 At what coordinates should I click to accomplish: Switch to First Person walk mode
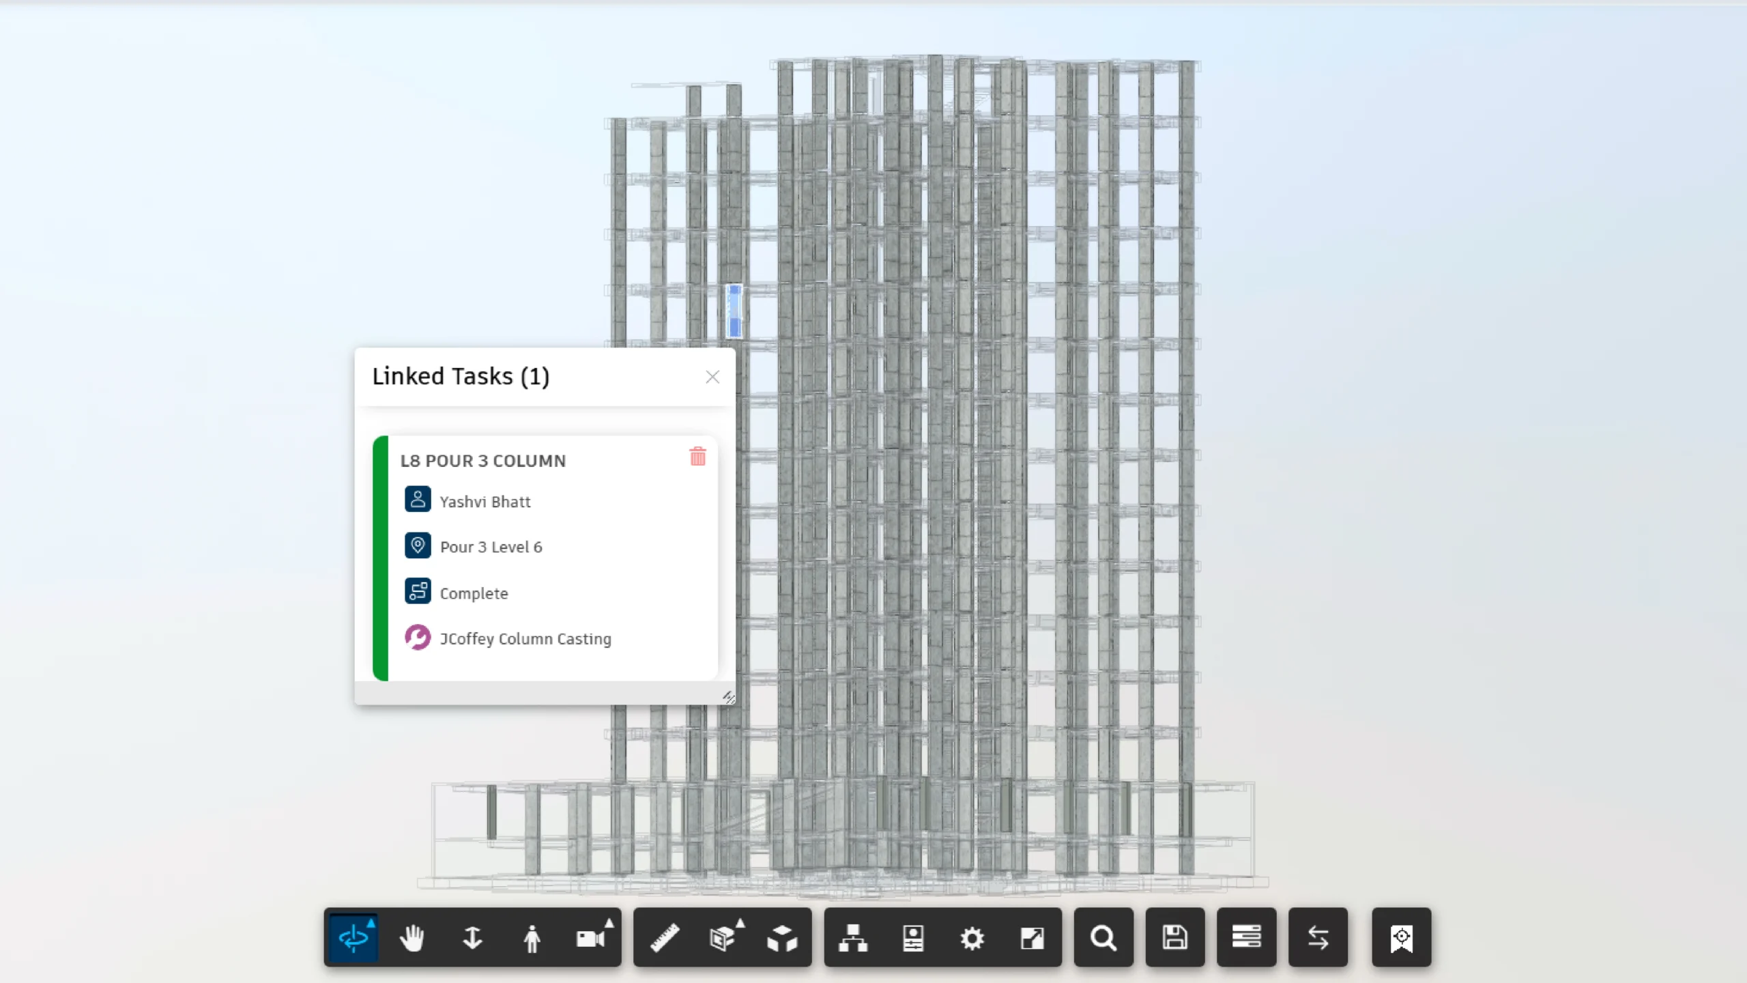532,938
